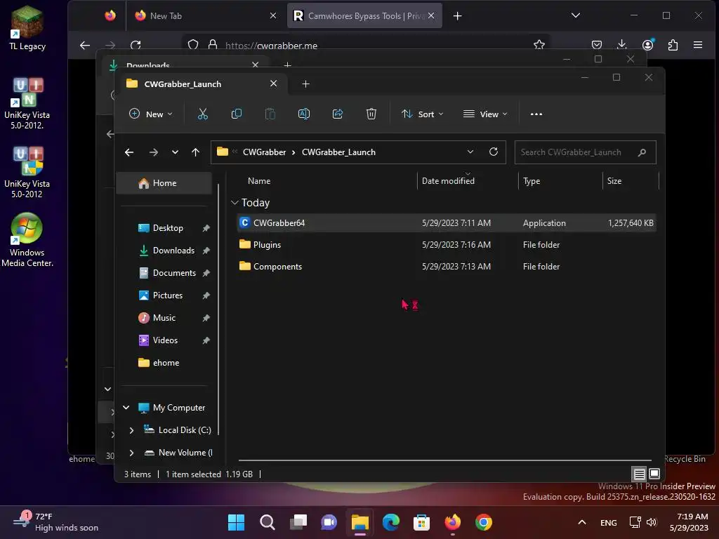Click Firefox account profile icon
Image resolution: width=719 pixels, height=539 pixels.
648,44
